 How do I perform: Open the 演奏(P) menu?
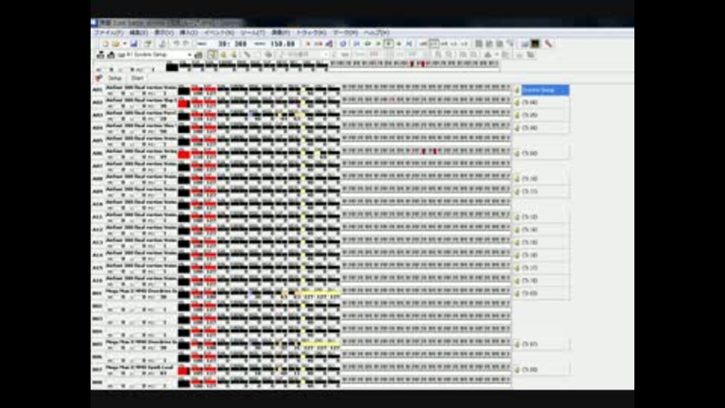280,32
